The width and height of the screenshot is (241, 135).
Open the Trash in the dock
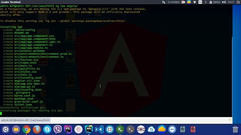pos(235,129)
